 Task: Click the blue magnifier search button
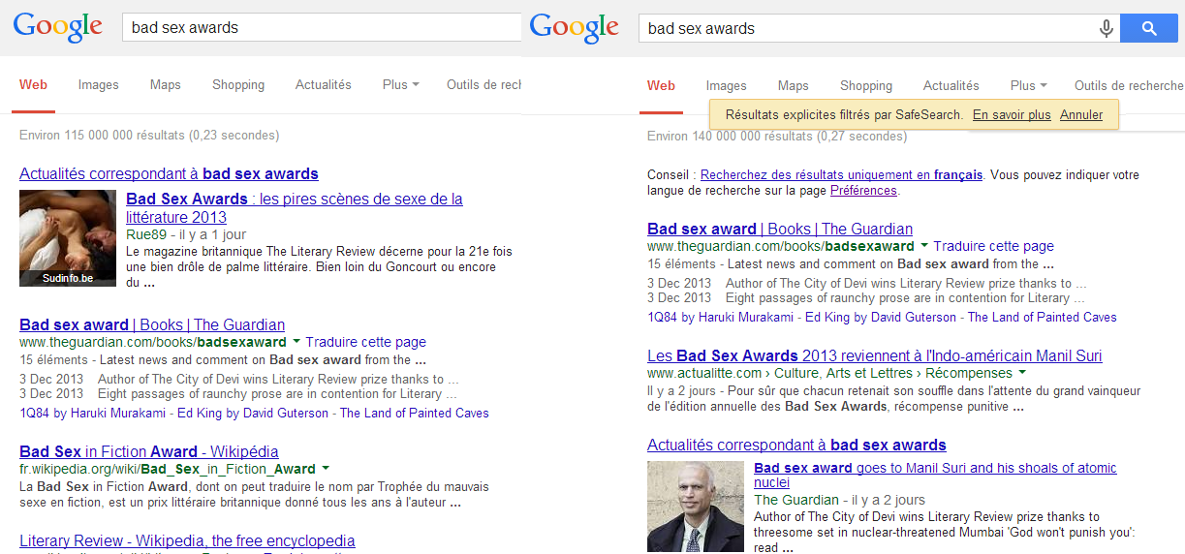coord(1148,29)
